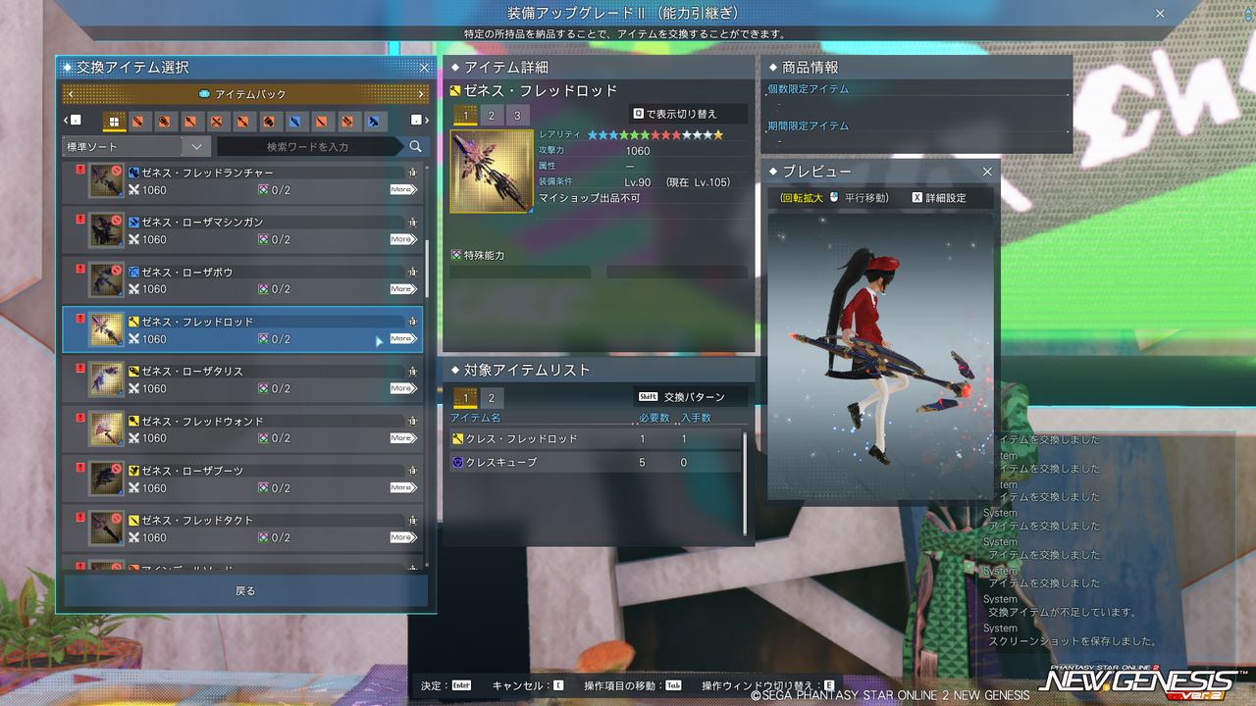The width and height of the screenshot is (1256, 706).
Task: Expand More details for ゼネス・ローザボウ
Action: 402,289
